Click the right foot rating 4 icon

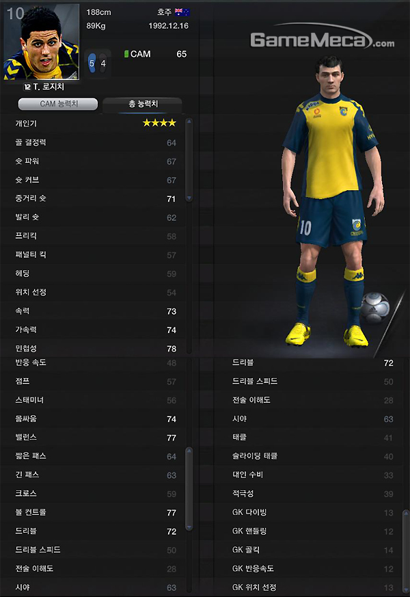coord(102,63)
